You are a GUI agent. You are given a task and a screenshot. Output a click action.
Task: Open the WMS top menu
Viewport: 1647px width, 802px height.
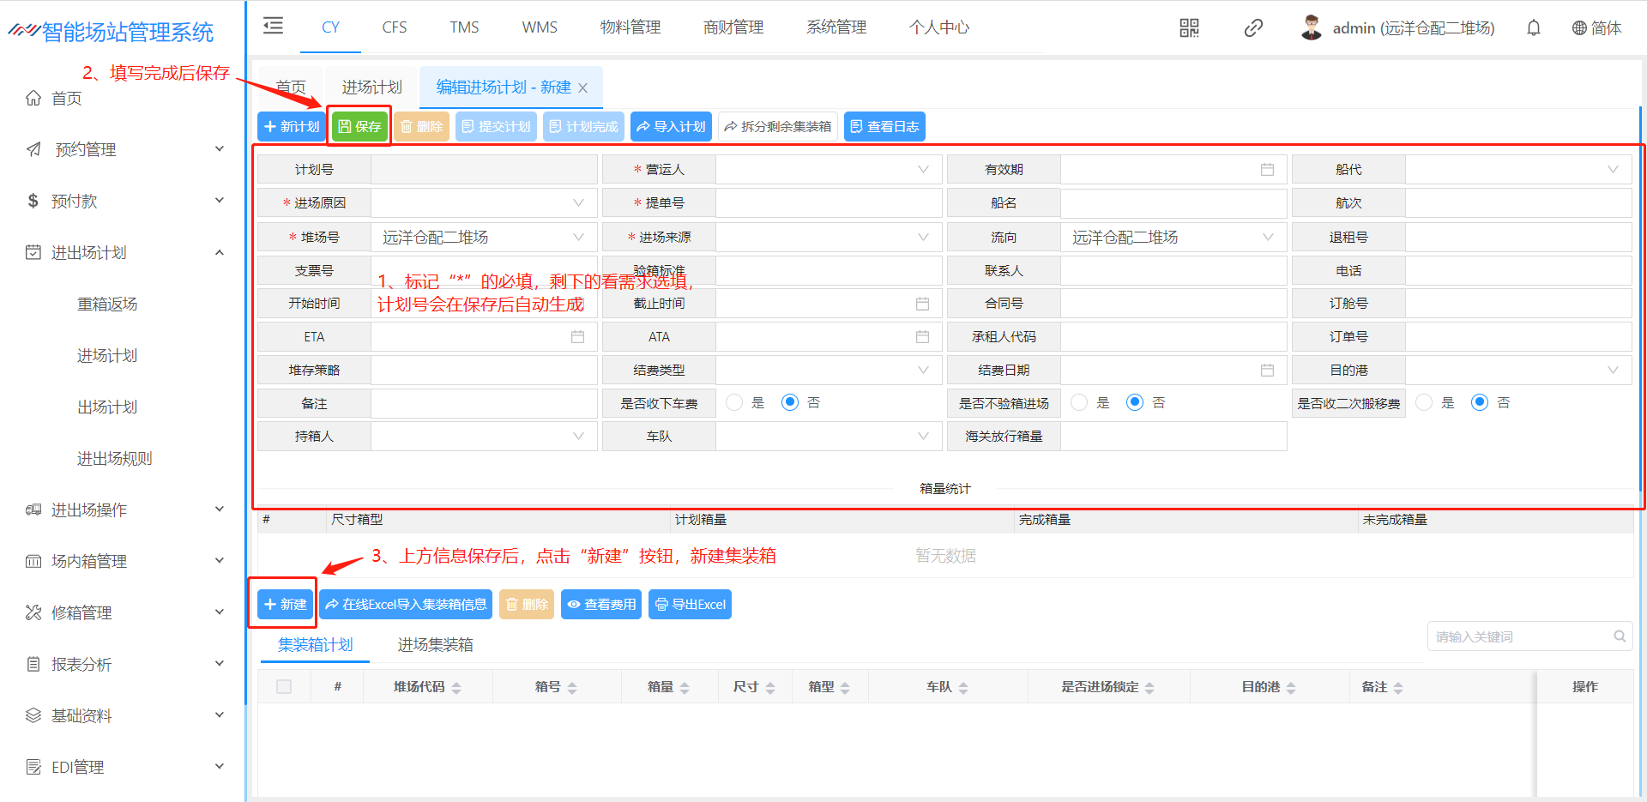tap(540, 27)
